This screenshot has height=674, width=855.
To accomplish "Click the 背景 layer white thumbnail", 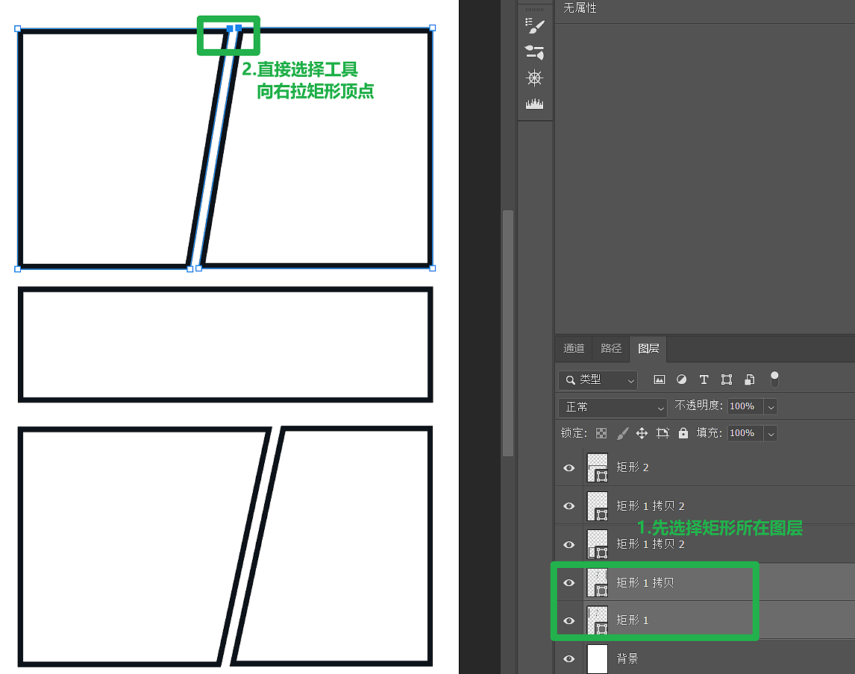I will (597, 659).
